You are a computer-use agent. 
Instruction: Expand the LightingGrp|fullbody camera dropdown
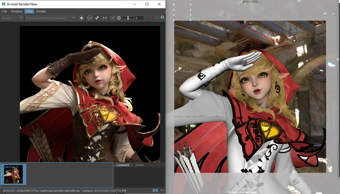[x=51, y=18]
